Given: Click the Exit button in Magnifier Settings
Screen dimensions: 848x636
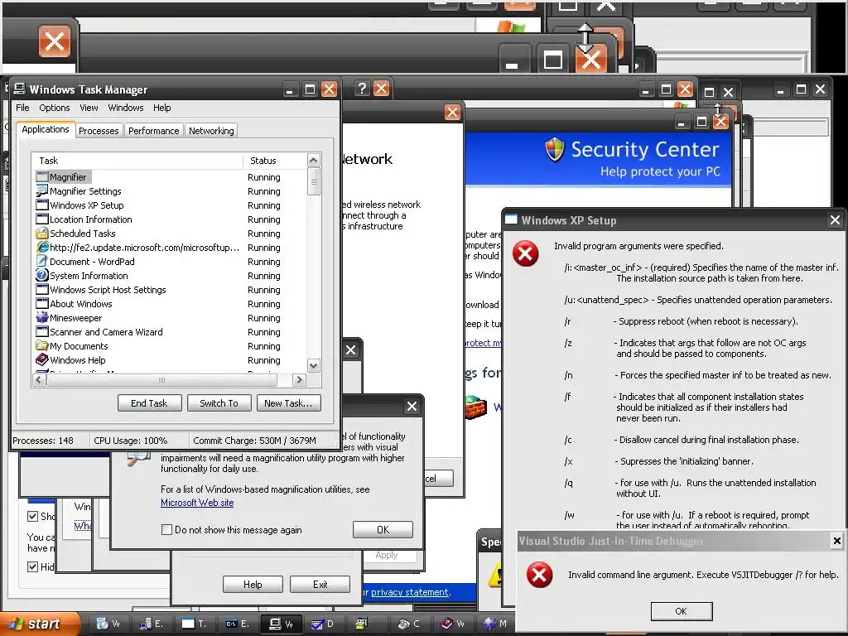Looking at the screenshot, I should point(320,584).
